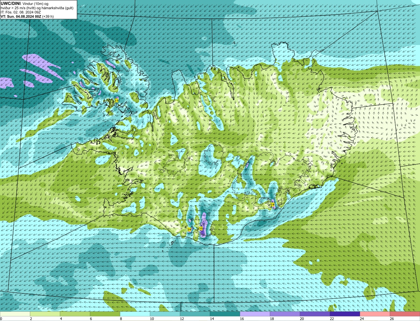
Task: Click the legend tick value 20
Action: [x=302, y=318]
